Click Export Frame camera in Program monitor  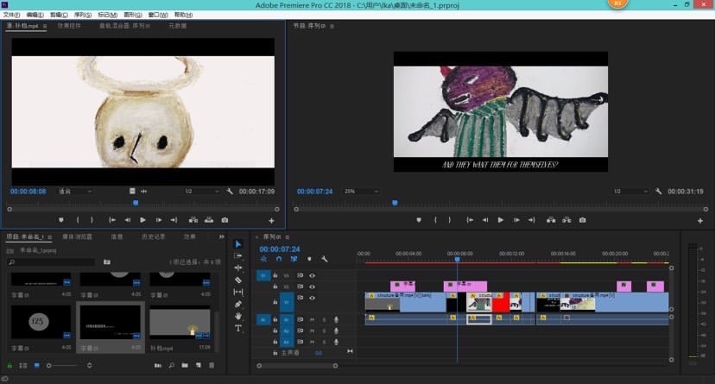point(582,220)
